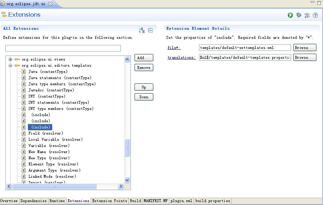Click the horizontal scroll right arrow
Viewport: 323px width, 205px height.
(x=121, y=186)
